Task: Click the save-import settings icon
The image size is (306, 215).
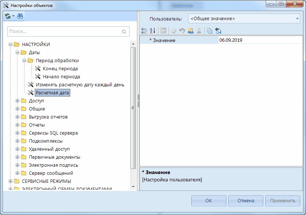Action: [x=218, y=31]
